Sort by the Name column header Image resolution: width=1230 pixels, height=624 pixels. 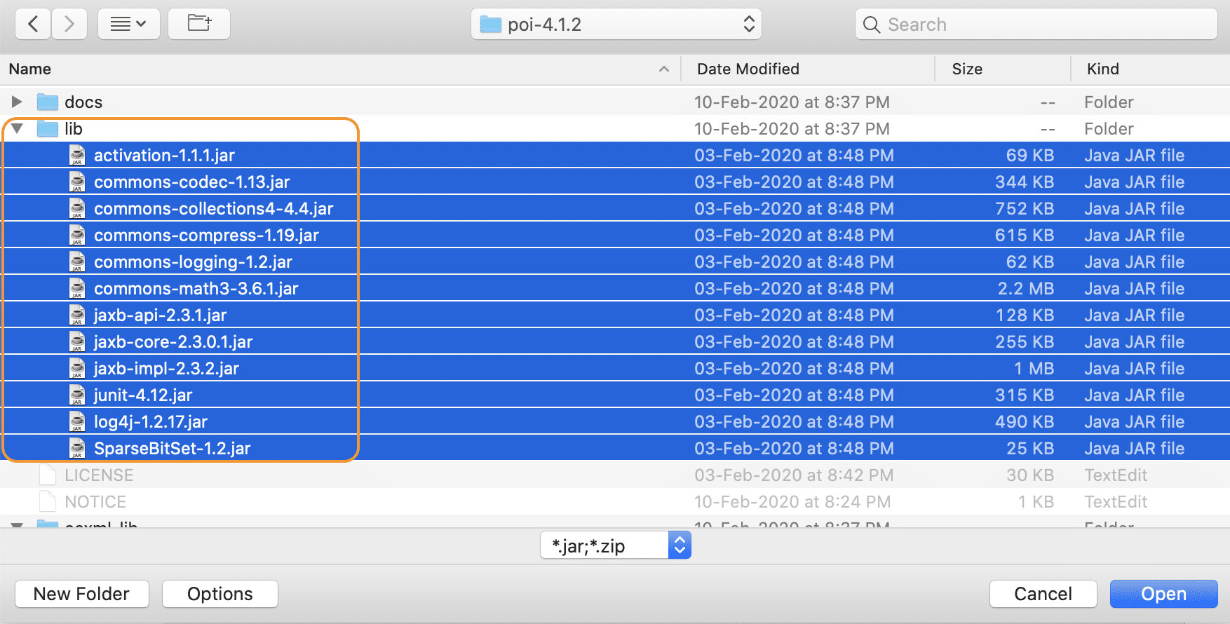(x=30, y=69)
